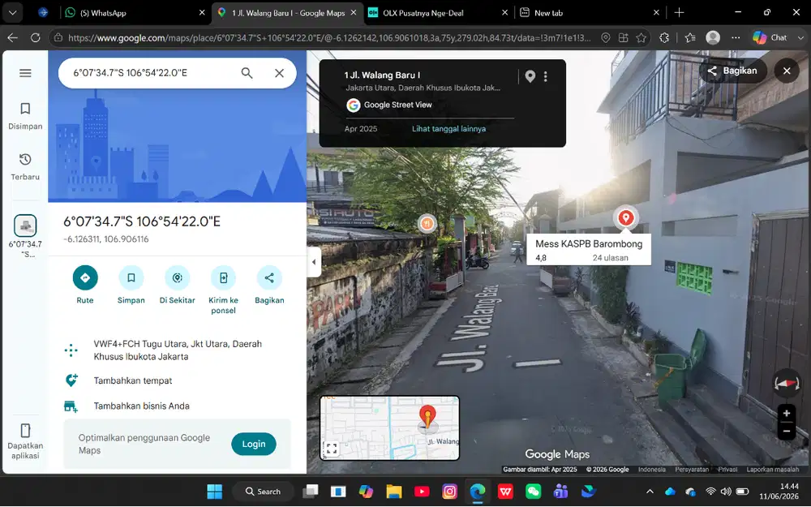Open browser extensions icon
The image size is (811, 507).
point(664,38)
